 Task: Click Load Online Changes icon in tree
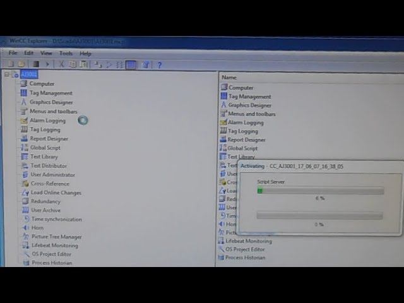coord(25,193)
